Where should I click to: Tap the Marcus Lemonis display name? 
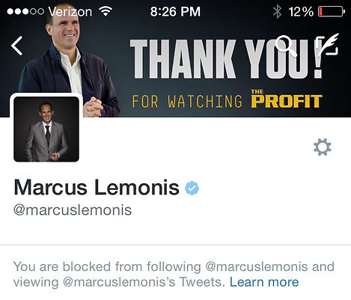coord(97,187)
